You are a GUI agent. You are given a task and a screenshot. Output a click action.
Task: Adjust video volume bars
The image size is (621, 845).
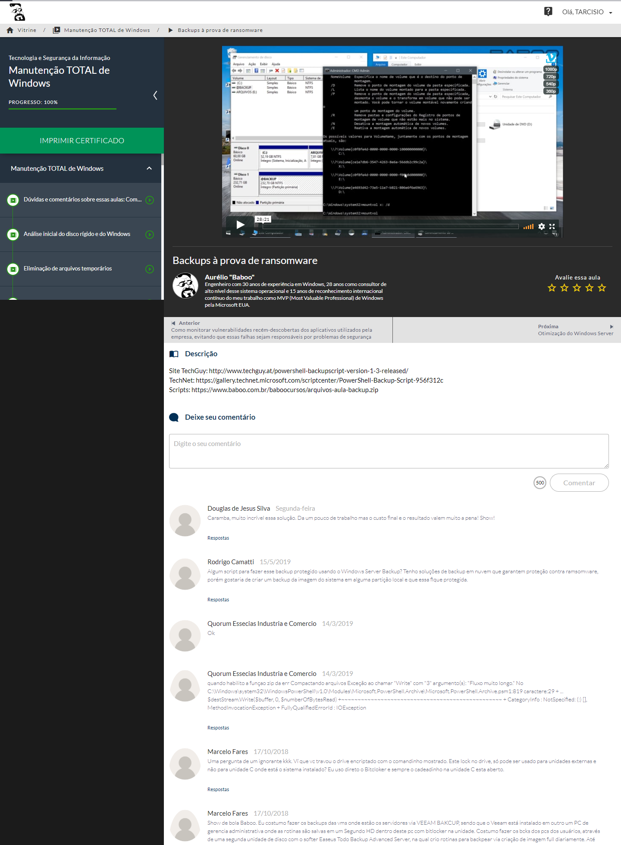528,226
